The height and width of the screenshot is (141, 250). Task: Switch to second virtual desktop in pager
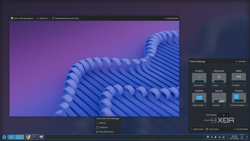[x=20, y=137]
